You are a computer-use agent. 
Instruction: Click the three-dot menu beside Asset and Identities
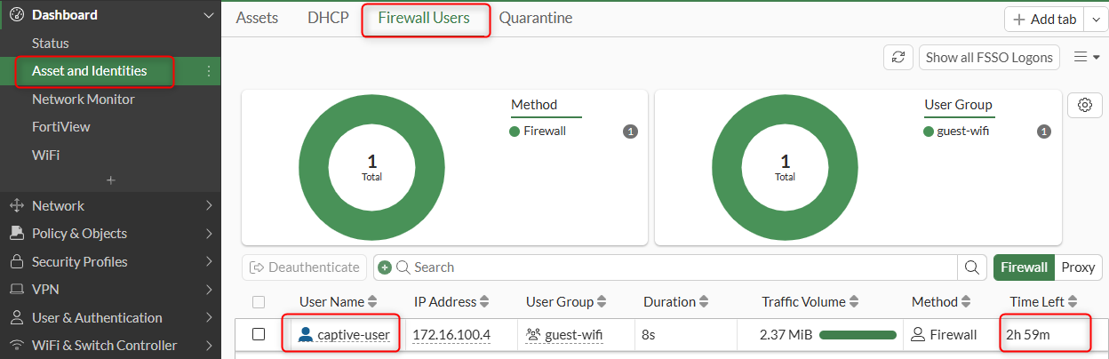(209, 71)
